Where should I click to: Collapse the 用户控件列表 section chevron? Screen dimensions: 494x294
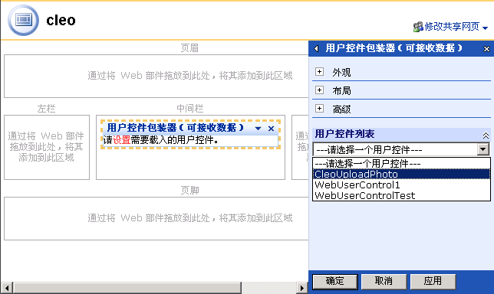coord(486,136)
